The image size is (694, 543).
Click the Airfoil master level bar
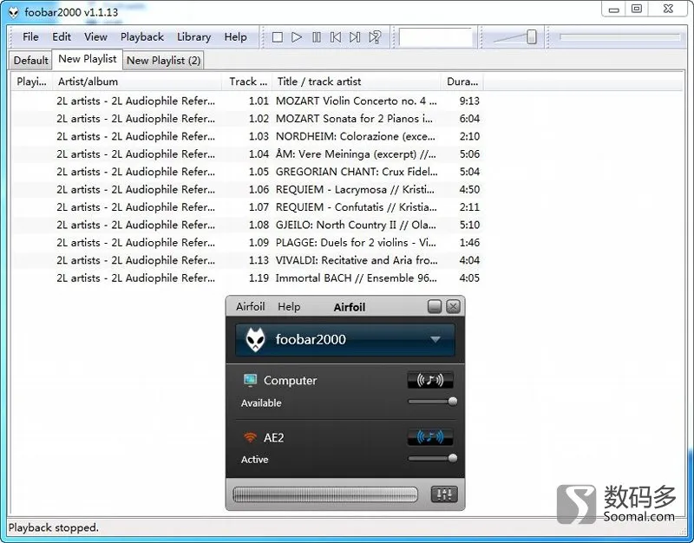point(324,494)
